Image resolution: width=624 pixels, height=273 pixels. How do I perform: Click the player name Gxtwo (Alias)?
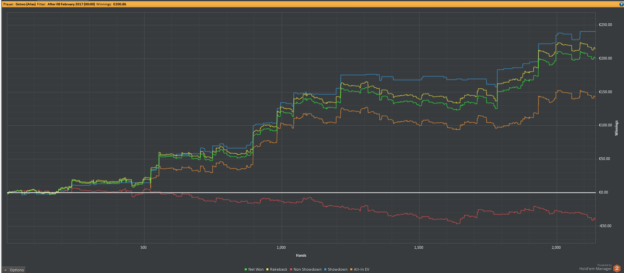point(26,4)
